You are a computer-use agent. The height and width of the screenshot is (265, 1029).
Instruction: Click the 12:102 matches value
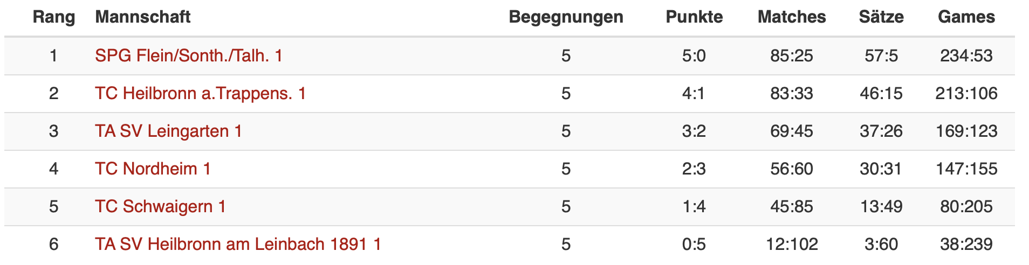coord(792,245)
